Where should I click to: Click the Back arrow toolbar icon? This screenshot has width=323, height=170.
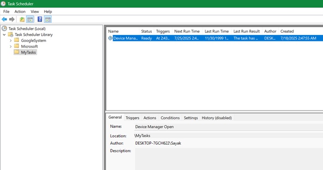(x=4, y=19)
